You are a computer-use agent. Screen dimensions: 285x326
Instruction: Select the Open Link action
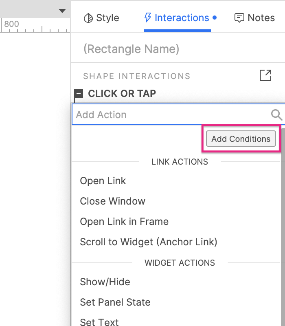point(103,181)
